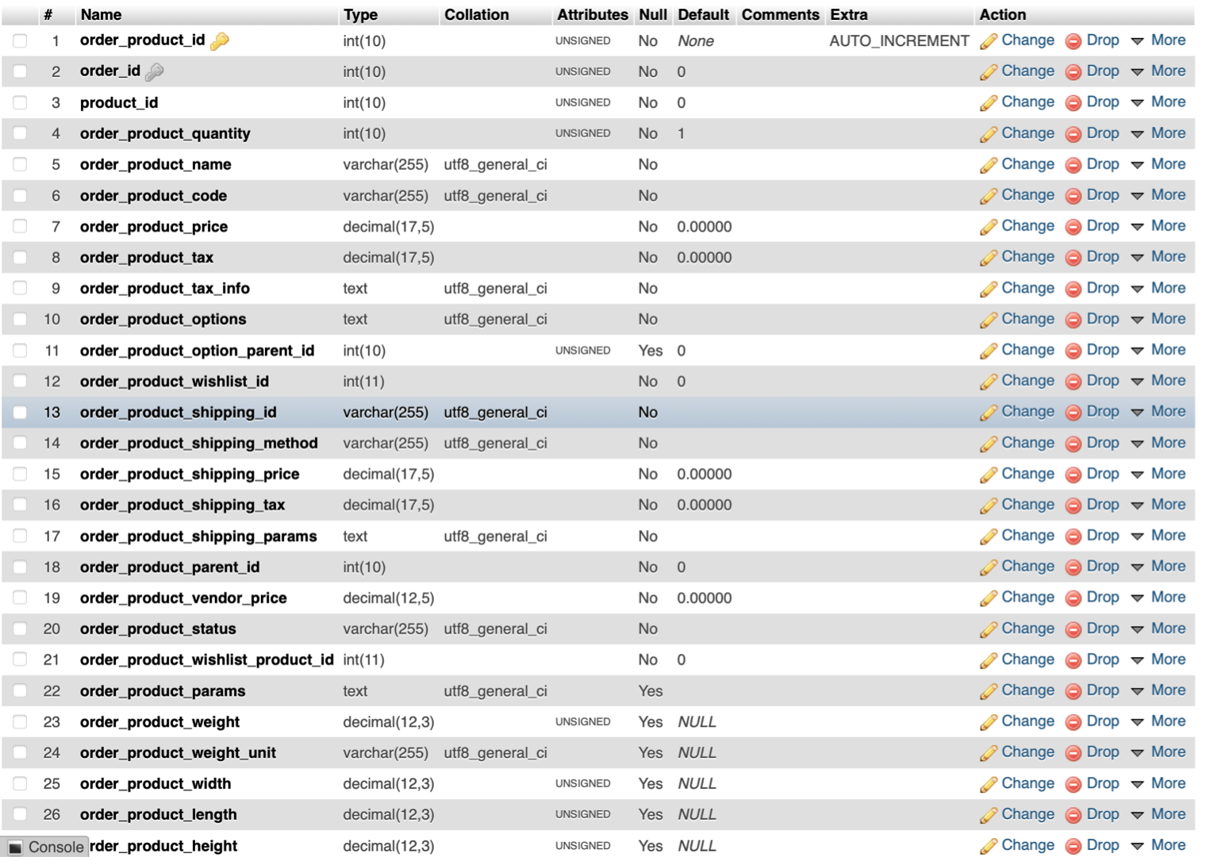1214x857 pixels.
Task: Click the Console icon at the bottom left
Action: [x=15, y=847]
